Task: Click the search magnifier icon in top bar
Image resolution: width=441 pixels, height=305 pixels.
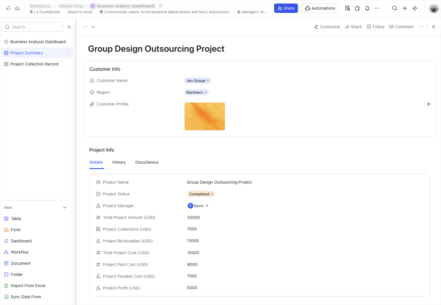Action: click(394, 8)
